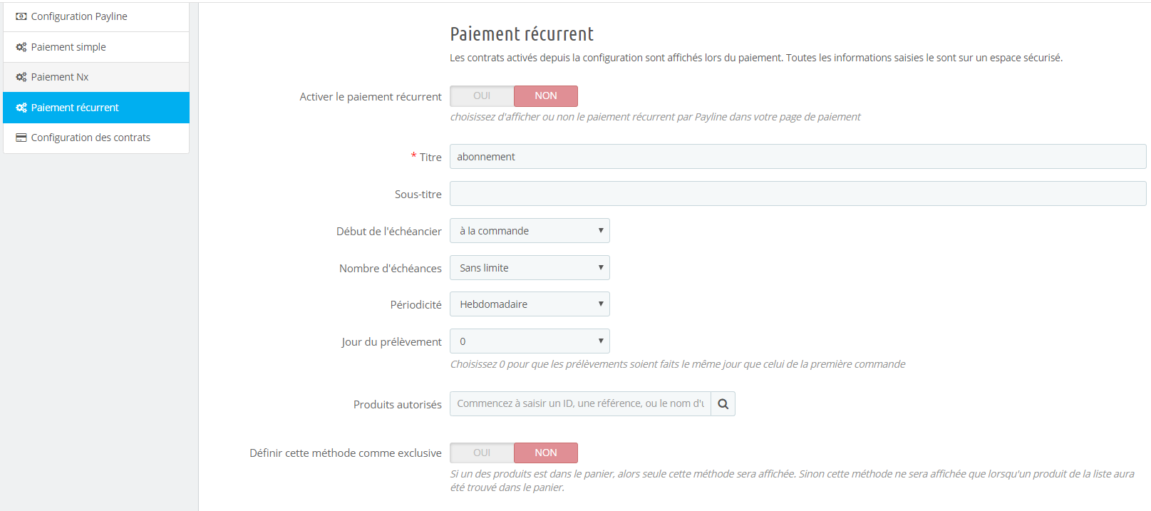Set Activer le paiement récurrent to NON

(x=546, y=96)
